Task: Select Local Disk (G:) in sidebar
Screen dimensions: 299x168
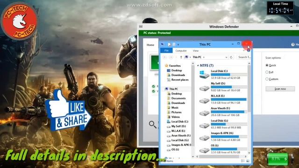Action: (x=180, y=140)
